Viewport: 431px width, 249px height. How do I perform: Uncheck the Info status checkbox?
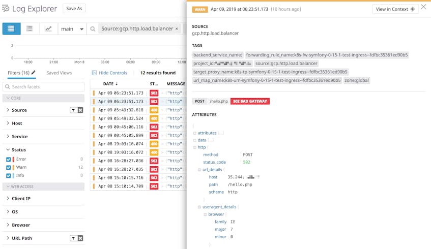(x=8, y=175)
